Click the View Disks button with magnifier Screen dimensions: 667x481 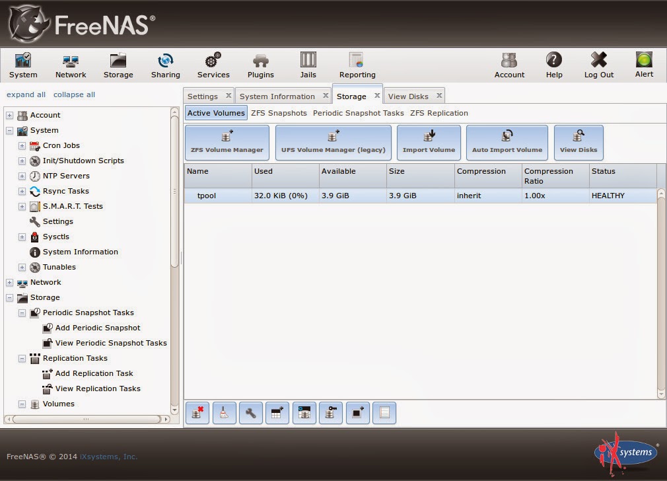579,143
